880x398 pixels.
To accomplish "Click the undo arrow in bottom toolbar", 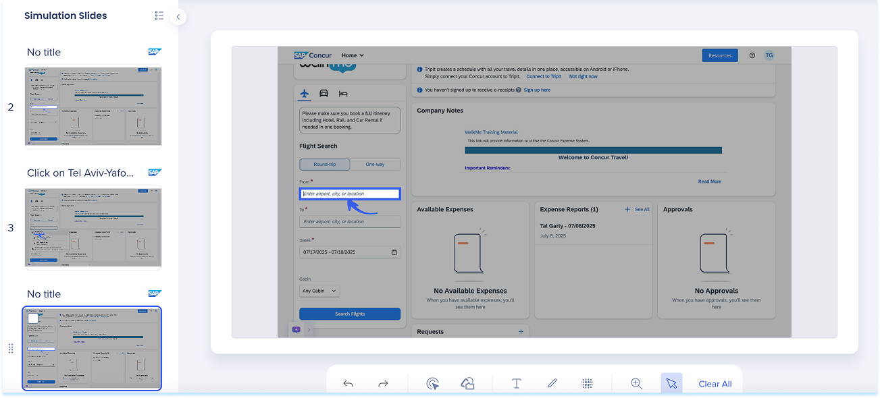I will pos(348,384).
